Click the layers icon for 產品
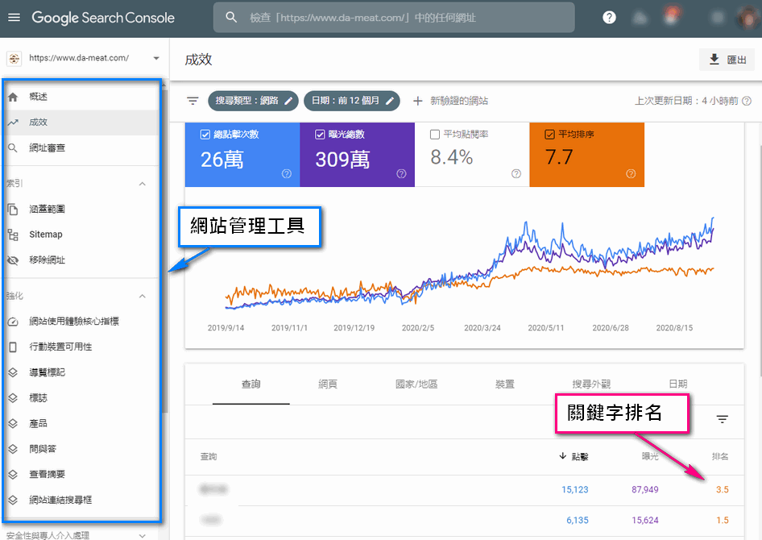 (x=13, y=423)
